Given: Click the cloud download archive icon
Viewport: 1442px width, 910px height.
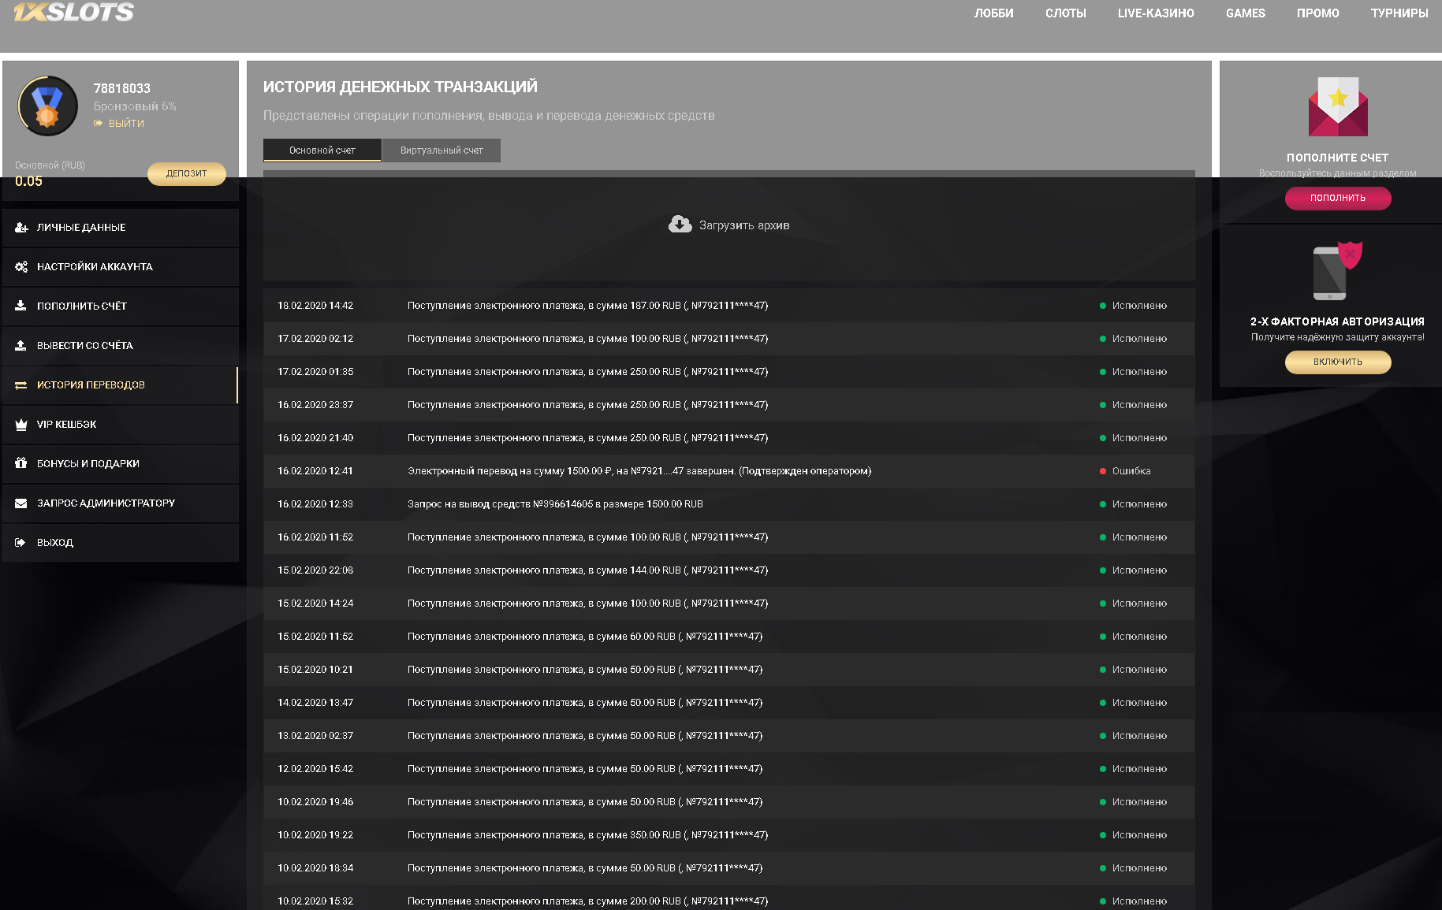Looking at the screenshot, I should click(680, 225).
